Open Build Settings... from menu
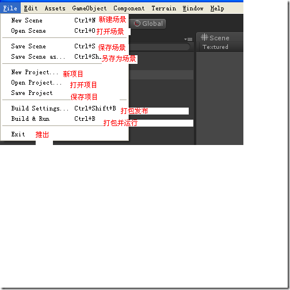 click(64, 108)
